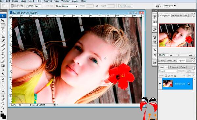Screen dimensions: 197x120
Task: Click the Refine Edge button
Action: [125, 6]
